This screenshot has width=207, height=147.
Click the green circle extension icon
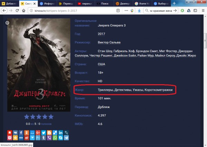[182, 11]
